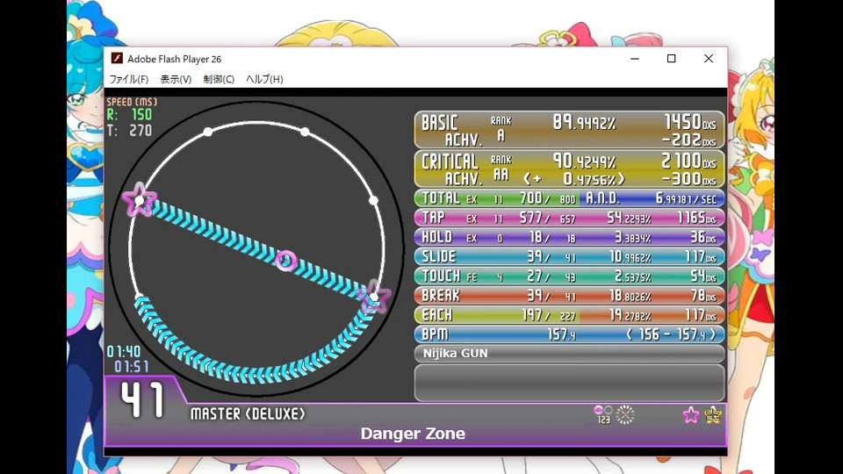Select the 10.9962% slide percentage
Viewport: 843px width, 474px height.
coord(630,256)
